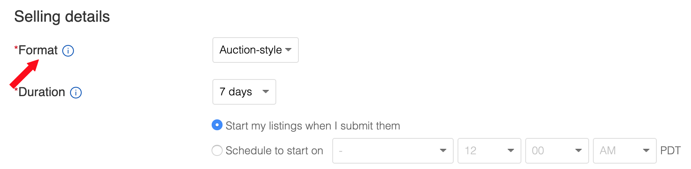691x169 pixels.
Task: Click the 'Schedule to start on' label text
Action: point(274,151)
